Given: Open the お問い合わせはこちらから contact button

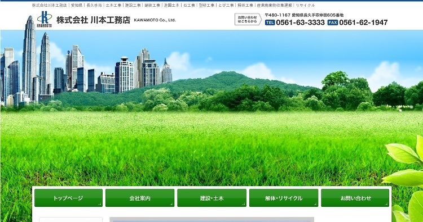Looking at the screenshot, I should 248,19.
